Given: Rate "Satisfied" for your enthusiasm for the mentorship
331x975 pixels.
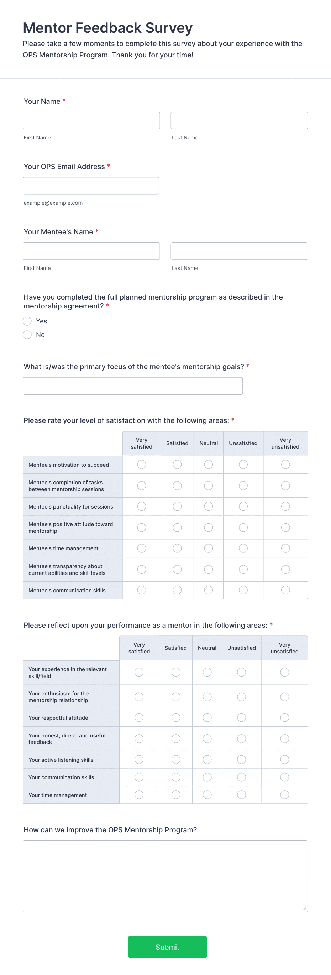Looking at the screenshot, I should (175, 696).
